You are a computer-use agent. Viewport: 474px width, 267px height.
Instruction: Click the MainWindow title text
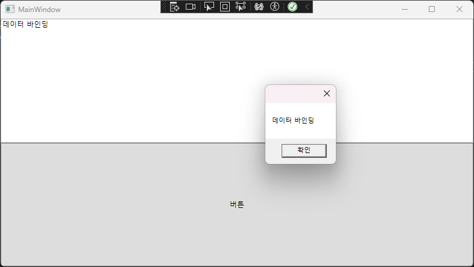[39, 10]
